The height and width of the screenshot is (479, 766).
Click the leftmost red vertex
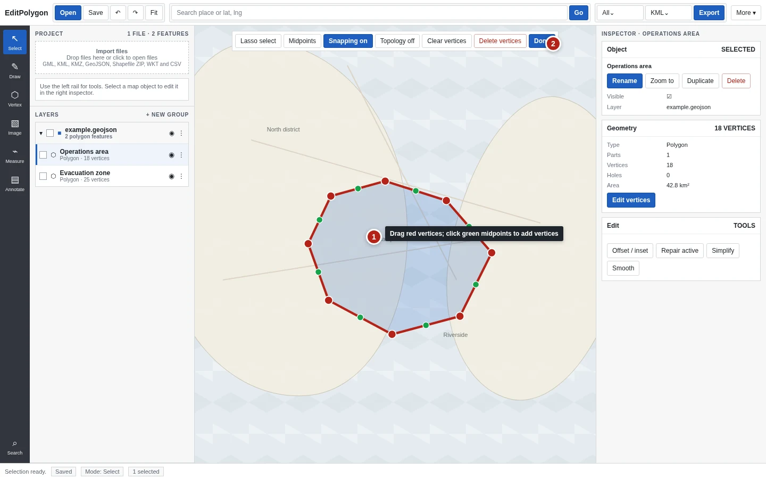(308, 244)
